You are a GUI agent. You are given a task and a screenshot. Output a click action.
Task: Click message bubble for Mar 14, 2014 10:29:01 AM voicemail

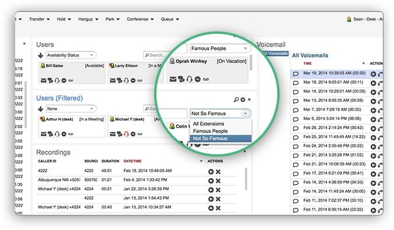tap(296, 92)
